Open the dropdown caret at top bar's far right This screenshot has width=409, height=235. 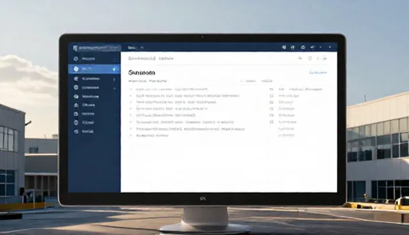[x=330, y=47]
